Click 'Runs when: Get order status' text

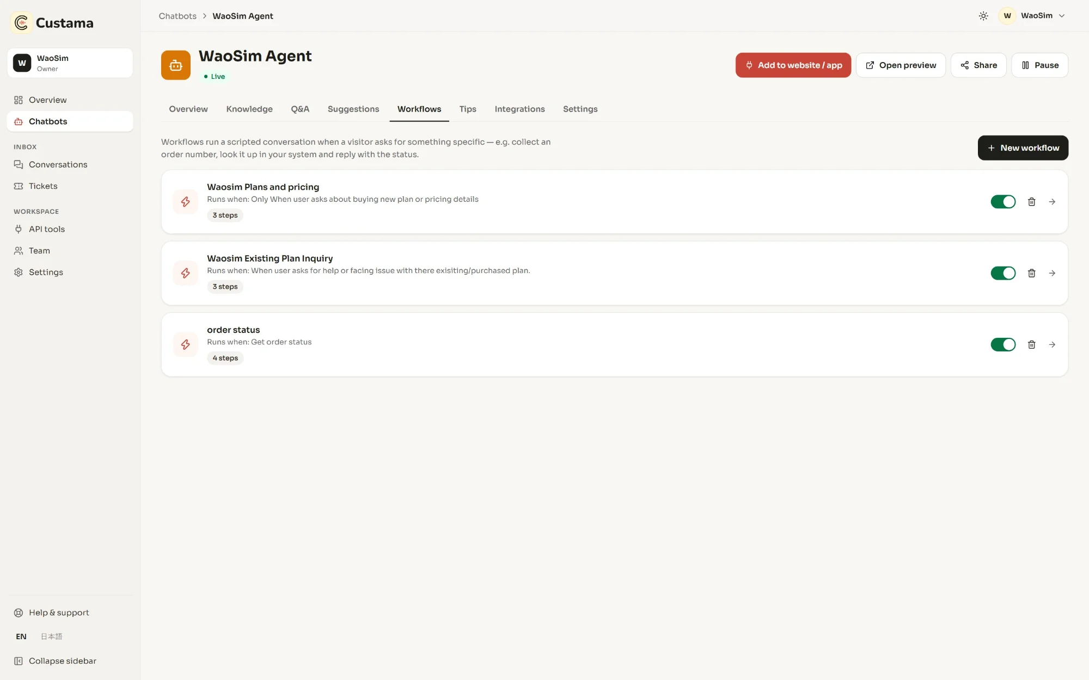point(259,342)
